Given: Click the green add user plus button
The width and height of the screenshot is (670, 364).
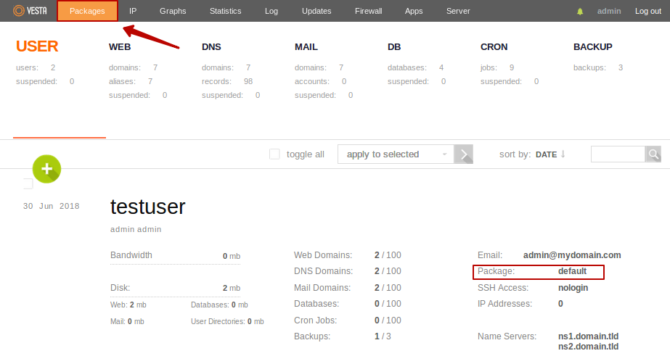Looking at the screenshot, I should [x=46, y=169].
